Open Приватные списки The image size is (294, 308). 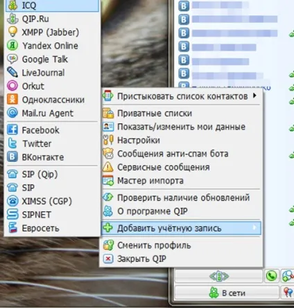182,114
